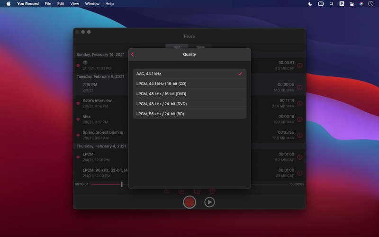Image resolution: width=379 pixels, height=237 pixels.
Task: Choose LPCM, 44.1 kHz / 16-bit (CD)
Action: pos(189,84)
